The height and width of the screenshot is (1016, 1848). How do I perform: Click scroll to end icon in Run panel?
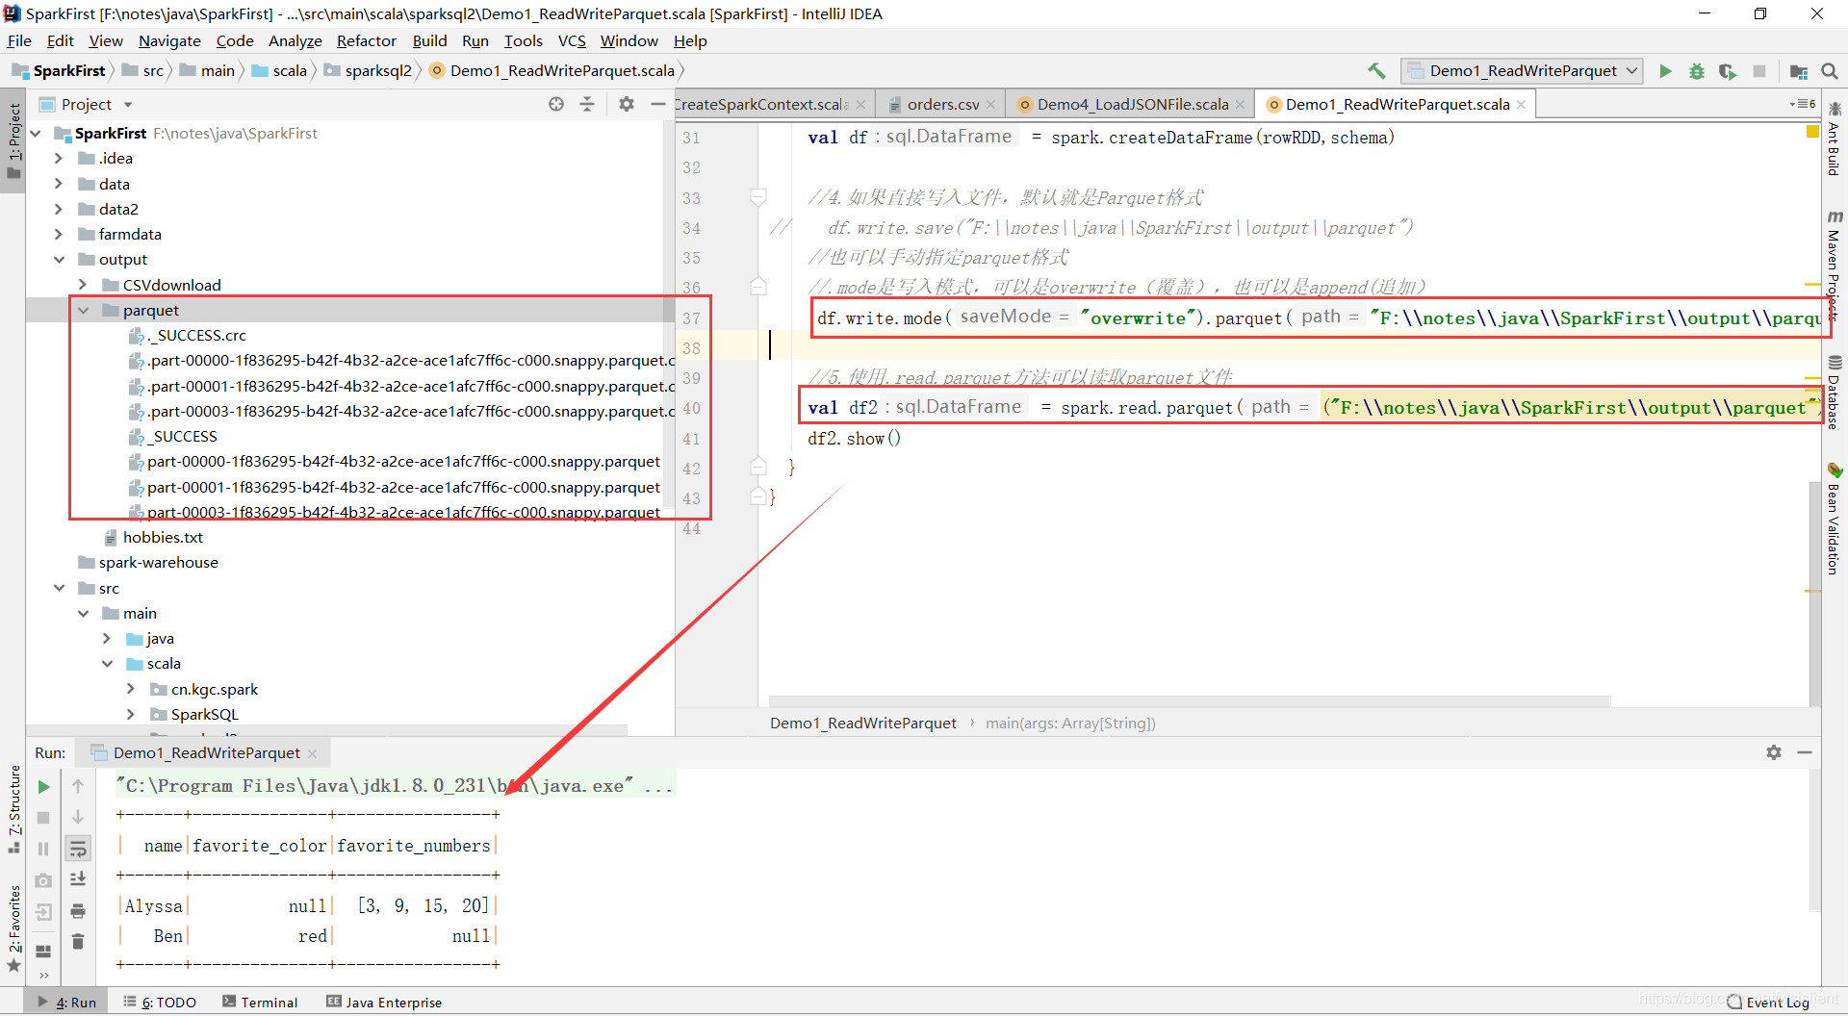coord(78,879)
